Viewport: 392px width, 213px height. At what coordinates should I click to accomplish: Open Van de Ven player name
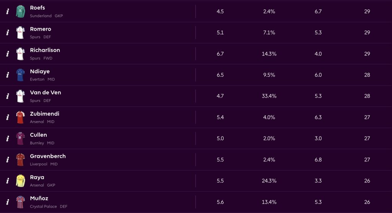click(x=45, y=93)
